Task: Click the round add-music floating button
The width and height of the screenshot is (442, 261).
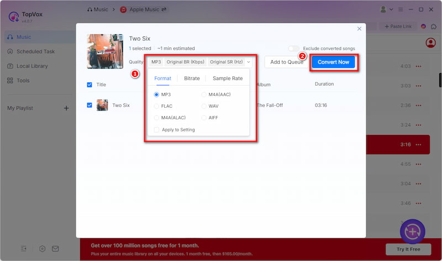Action: point(413,231)
